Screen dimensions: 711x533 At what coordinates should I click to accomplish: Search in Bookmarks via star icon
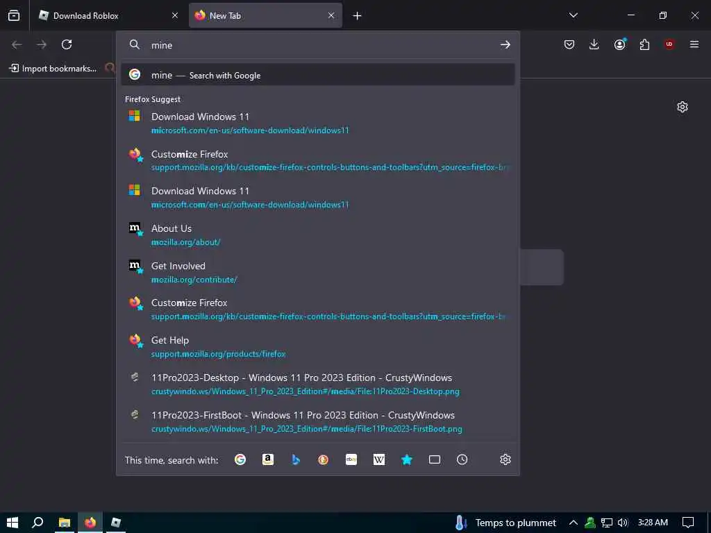pos(407,459)
